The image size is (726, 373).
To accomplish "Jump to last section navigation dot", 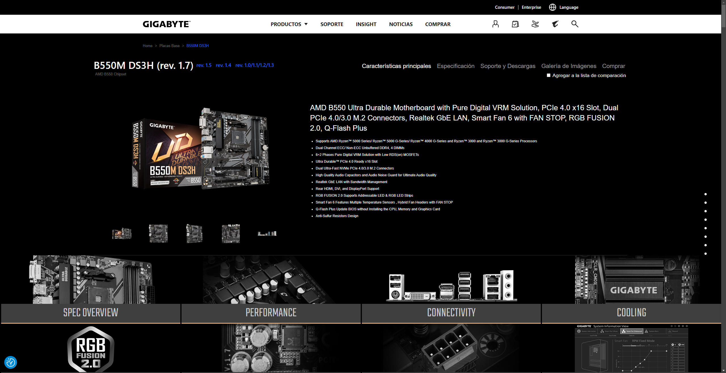I will pos(706,254).
